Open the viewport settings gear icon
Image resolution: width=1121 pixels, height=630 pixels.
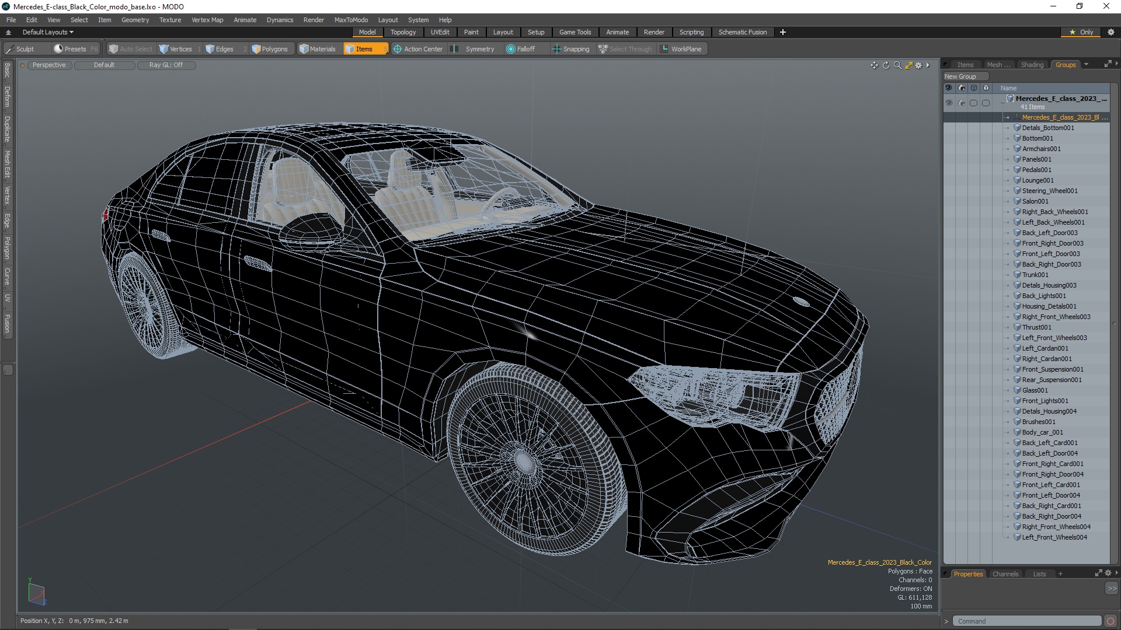[918, 65]
